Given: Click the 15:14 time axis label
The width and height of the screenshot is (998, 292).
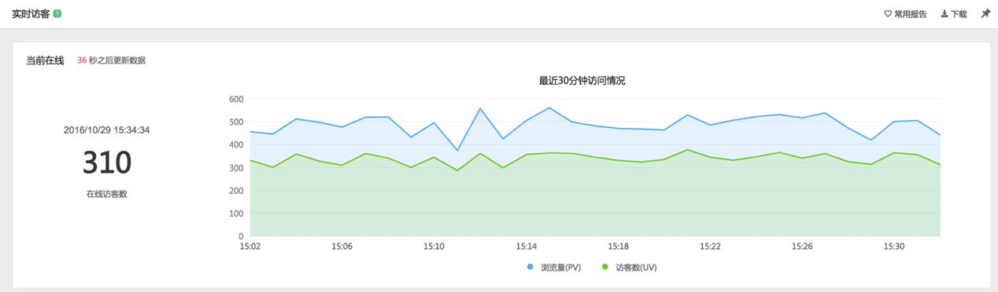Looking at the screenshot, I should pyautogui.click(x=527, y=246).
